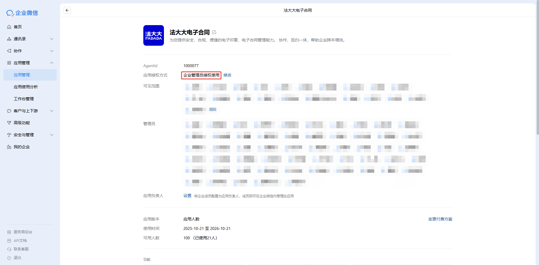Select the 应用管理 submenu item
Screen dimensions: 539x265
[30, 75]
